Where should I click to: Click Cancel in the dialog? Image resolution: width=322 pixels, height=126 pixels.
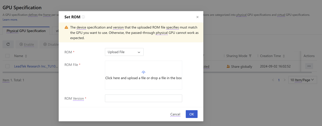pyautogui.click(x=175, y=114)
